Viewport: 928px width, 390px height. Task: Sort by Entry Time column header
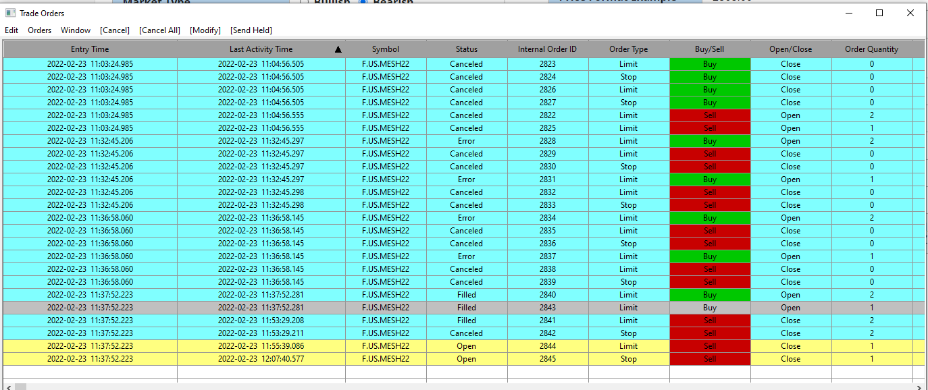pyautogui.click(x=90, y=49)
